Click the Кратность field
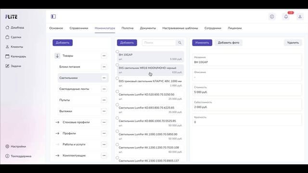 [x=247, y=120]
